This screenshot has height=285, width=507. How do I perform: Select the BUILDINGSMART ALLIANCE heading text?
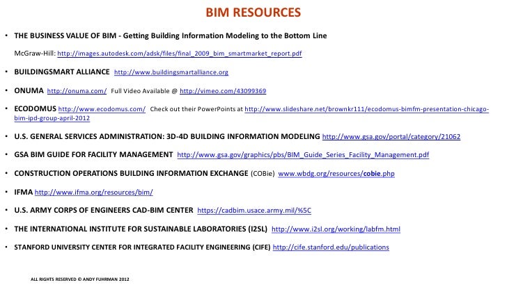62,72
